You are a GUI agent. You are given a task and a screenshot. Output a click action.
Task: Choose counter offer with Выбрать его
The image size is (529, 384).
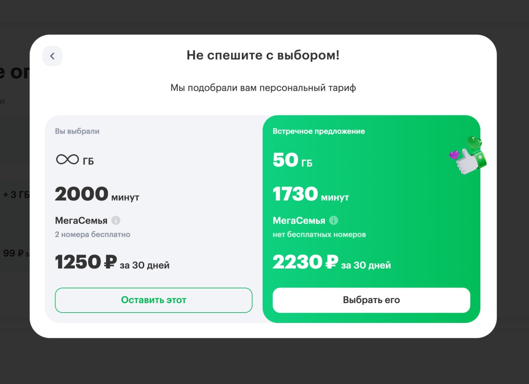click(x=371, y=300)
